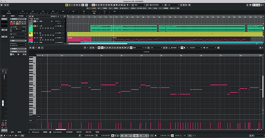Screen dimensions: 265x138
Task: Select the Mute X tool in key editor toolbar
Action: click(120, 48)
